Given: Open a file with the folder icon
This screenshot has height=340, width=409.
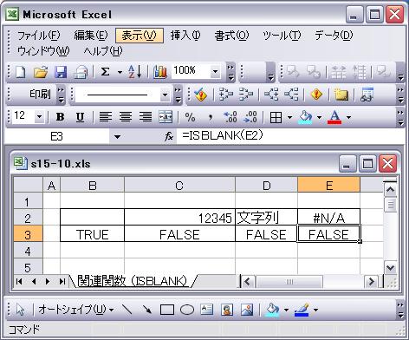Looking at the screenshot, I should tap(41, 71).
